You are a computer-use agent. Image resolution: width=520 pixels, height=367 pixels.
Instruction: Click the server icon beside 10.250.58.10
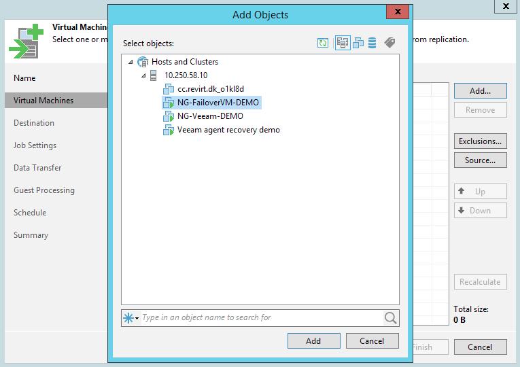[x=153, y=75]
